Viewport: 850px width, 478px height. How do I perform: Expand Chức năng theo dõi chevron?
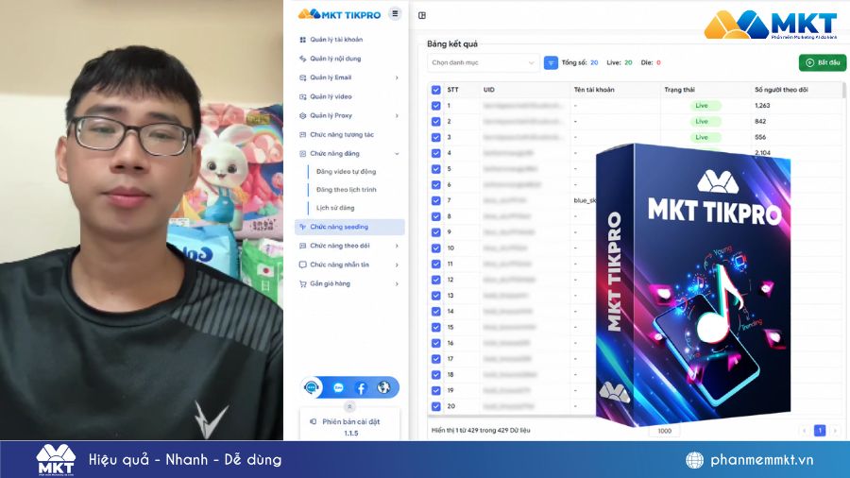[x=397, y=246]
